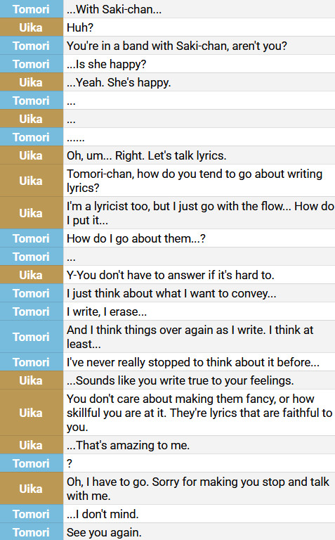Click "I'm a lyricist too" dialogue text
Viewport: 335px width, 540px height.
click(x=200, y=213)
